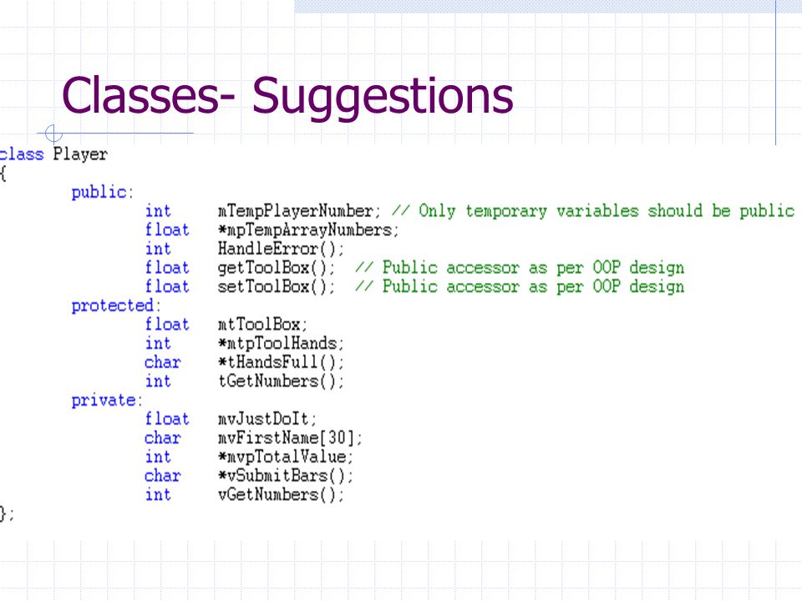Select the class name "Player"

pyautogui.click(x=80, y=154)
